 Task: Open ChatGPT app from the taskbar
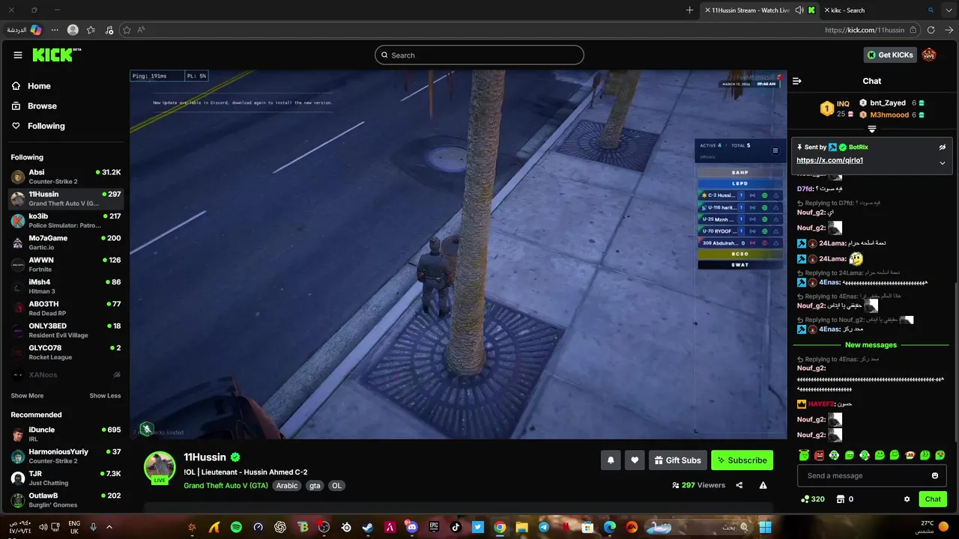click(x=280, y=527)
